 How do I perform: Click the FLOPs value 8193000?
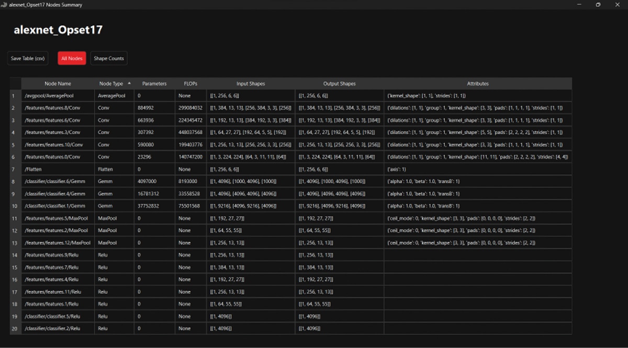188,181
